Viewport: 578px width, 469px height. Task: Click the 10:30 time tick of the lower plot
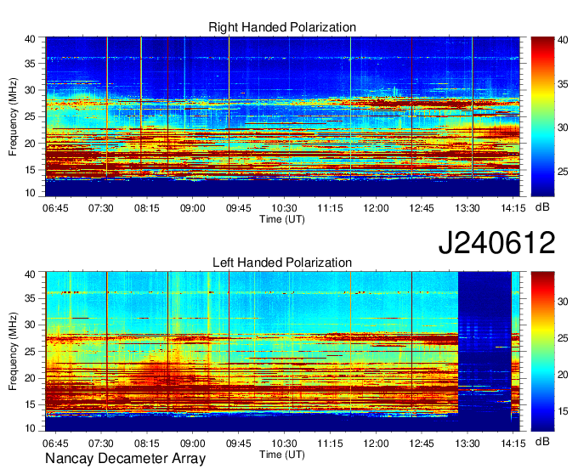click(284, 444)
